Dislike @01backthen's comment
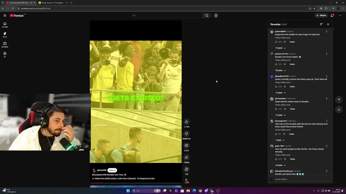 click(285, 109)
